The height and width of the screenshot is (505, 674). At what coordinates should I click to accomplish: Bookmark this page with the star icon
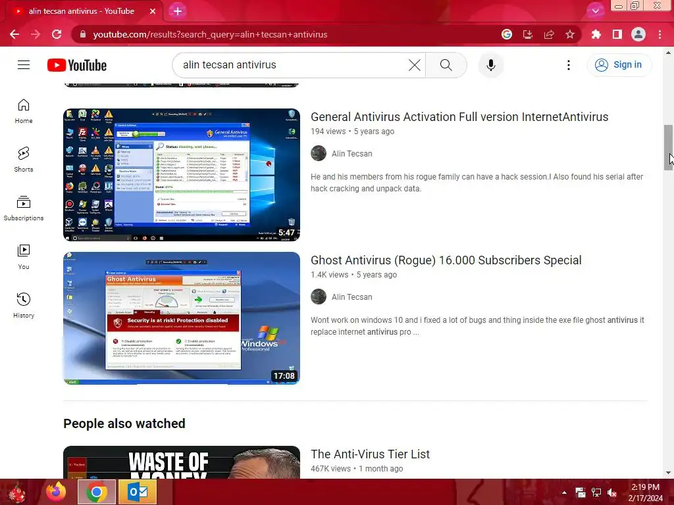(569, 34)
